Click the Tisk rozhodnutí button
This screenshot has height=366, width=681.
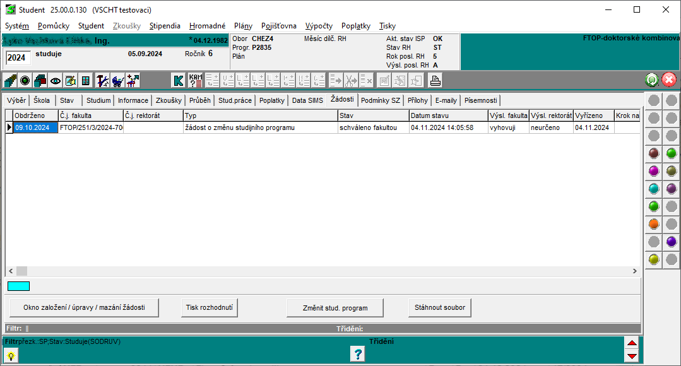210,308
